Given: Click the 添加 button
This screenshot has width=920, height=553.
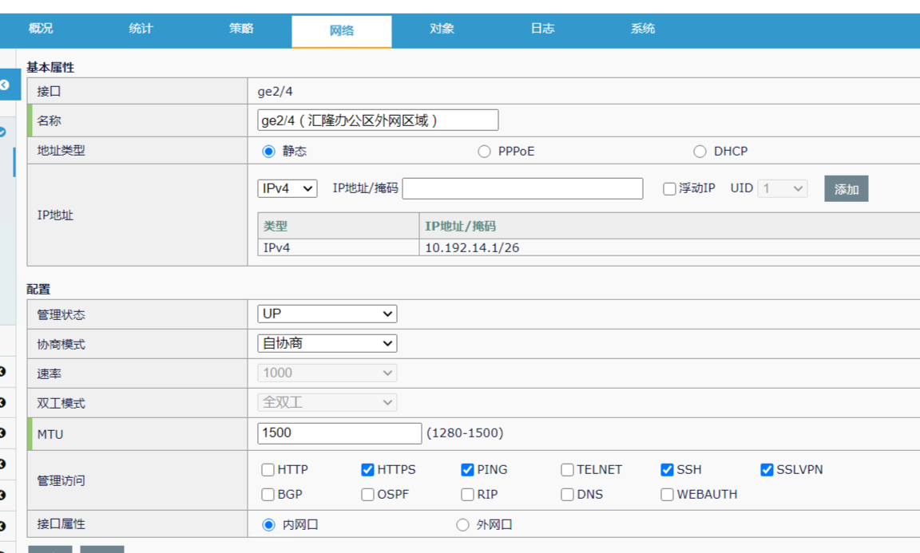Looking at the screenshot, I should click(846, 189).
